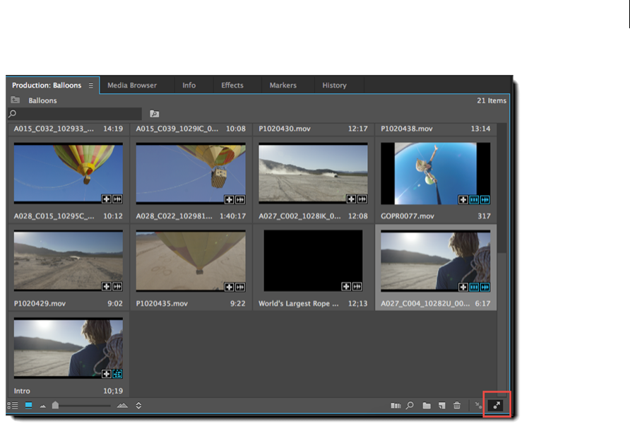Select the GOPR0077.mov thumbnail

point(436,173)
